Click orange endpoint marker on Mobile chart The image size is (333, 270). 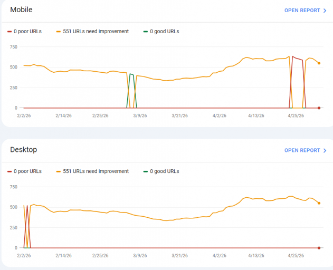point(319,63)
